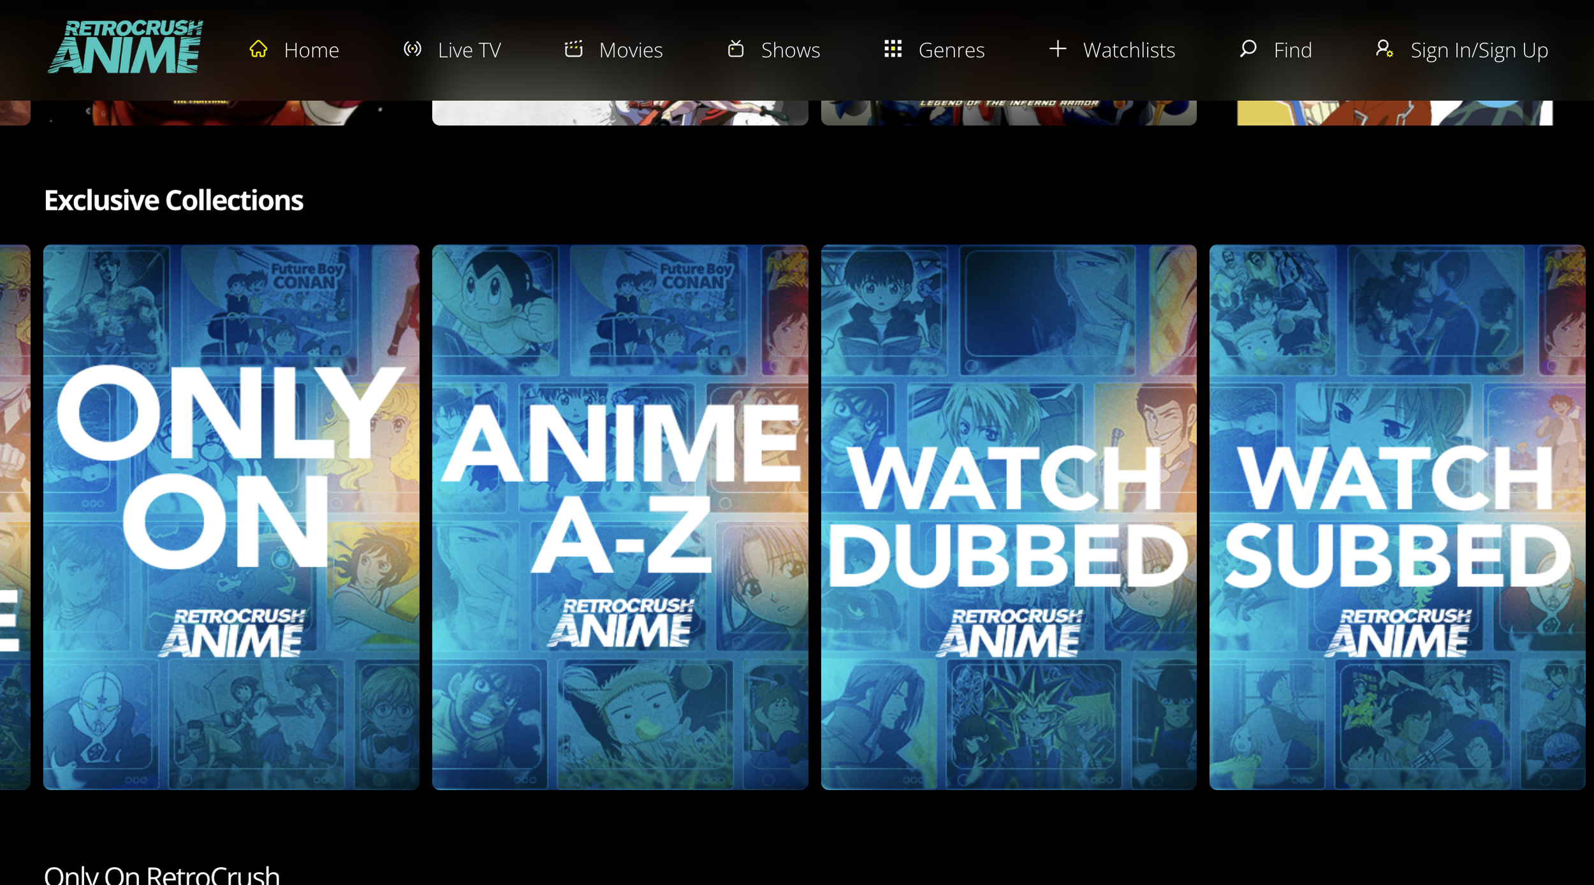Open the Only On RetroCrush collection tile
The width and height of the screenshot is (1594, 885).
[x=231, y=516]
